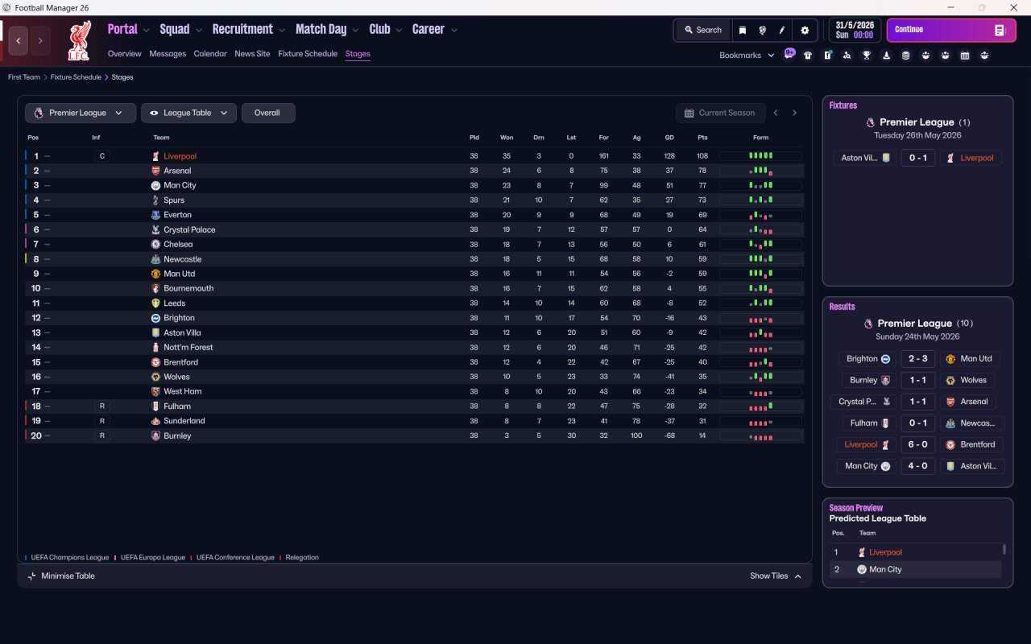The height and width of the screenshot is (644, 1031).
Task: Click Newcastle in the league table
Action: point(183,259)
